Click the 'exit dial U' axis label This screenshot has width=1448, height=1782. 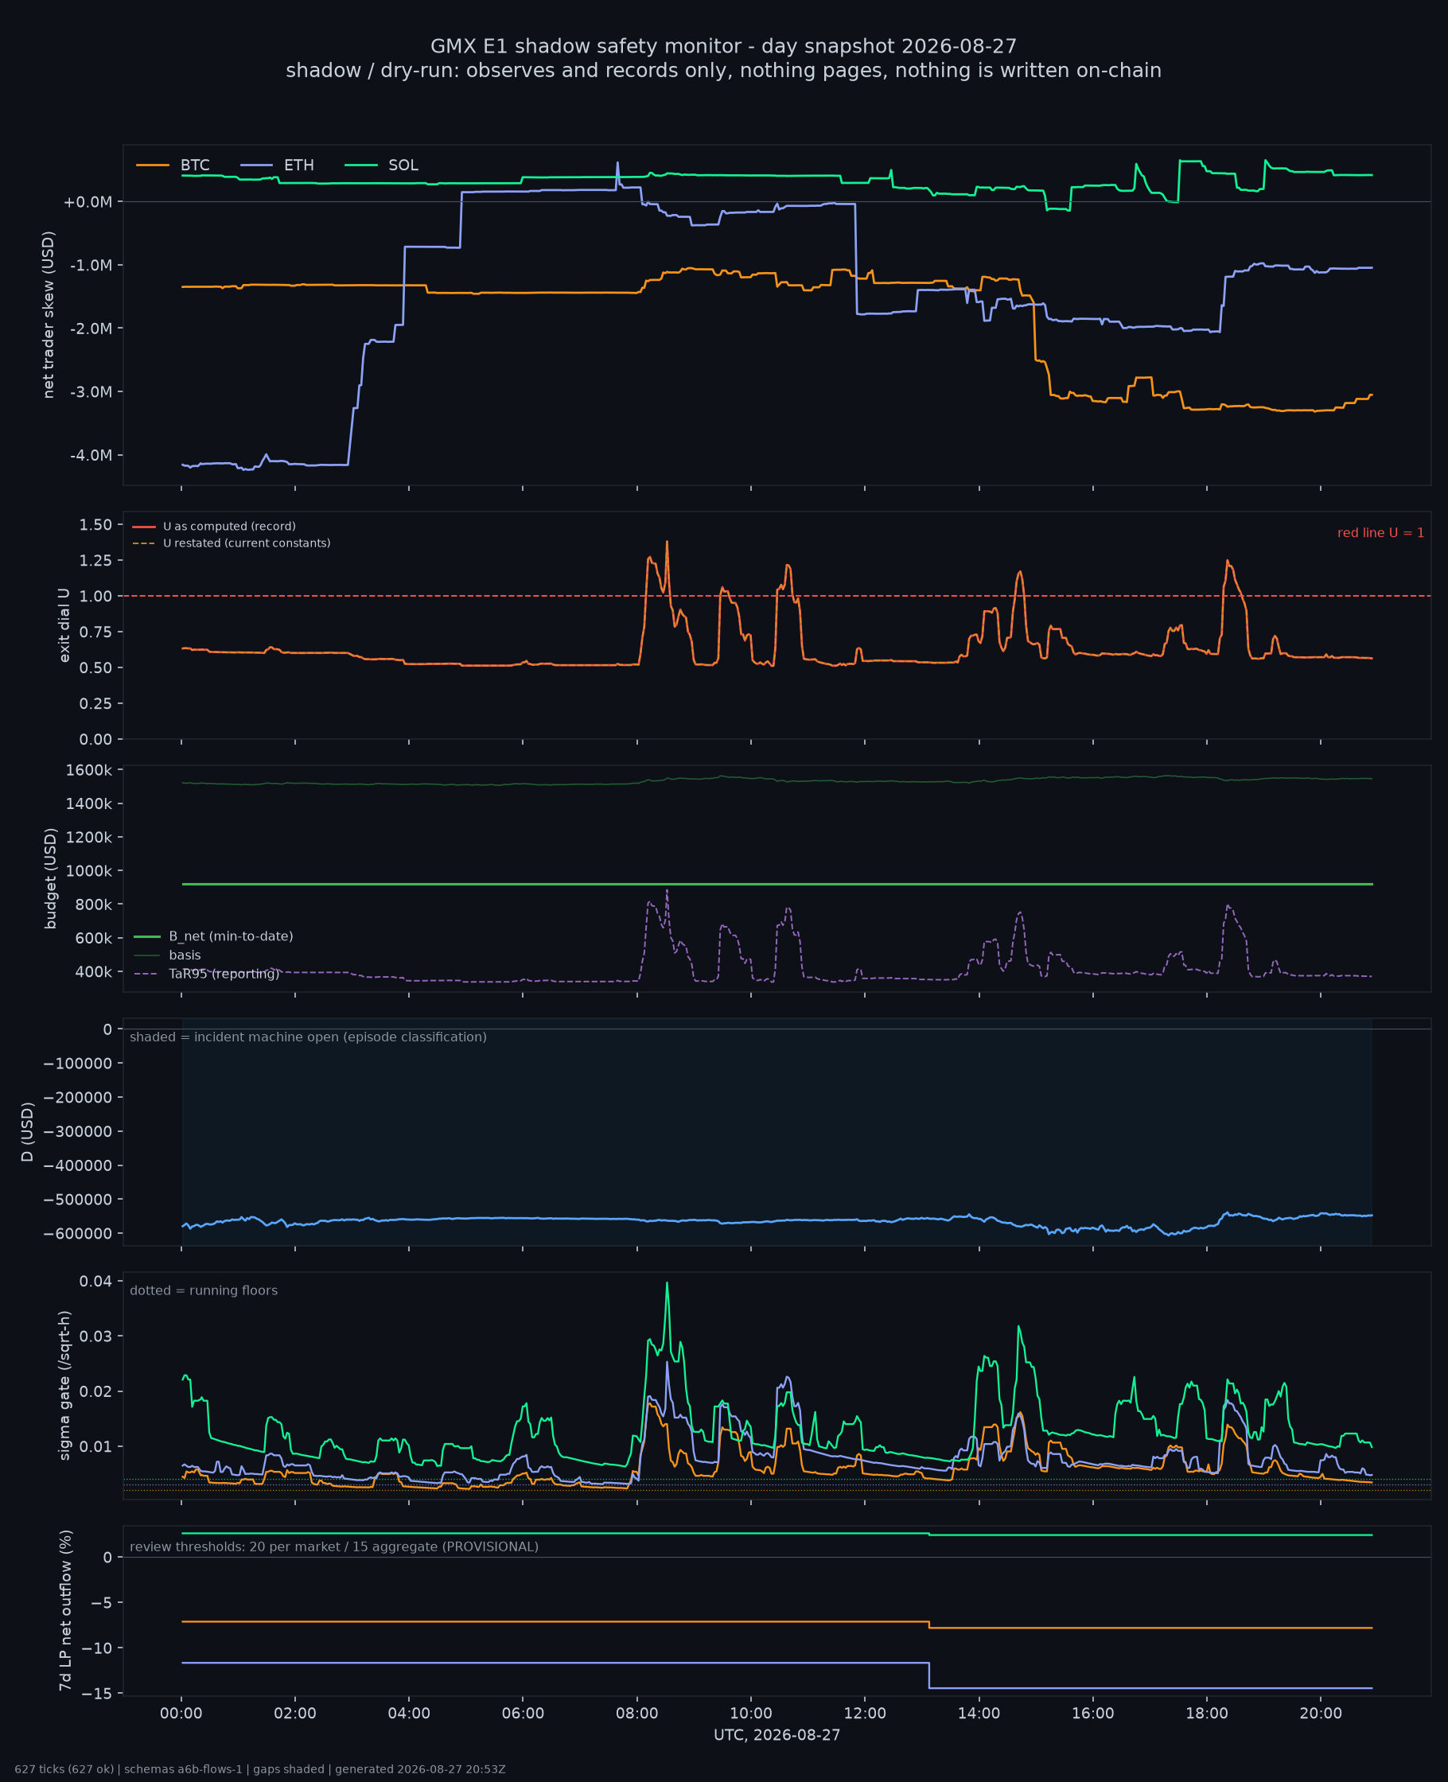click(64, 625)
